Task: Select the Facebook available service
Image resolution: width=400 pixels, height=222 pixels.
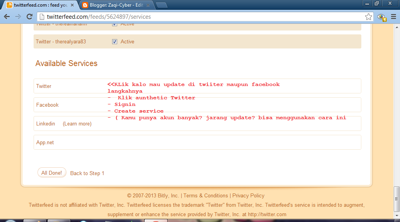Action: (197, 105)
